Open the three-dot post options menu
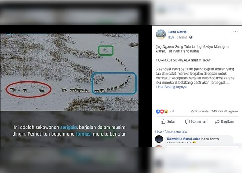 tap(235, 32)
